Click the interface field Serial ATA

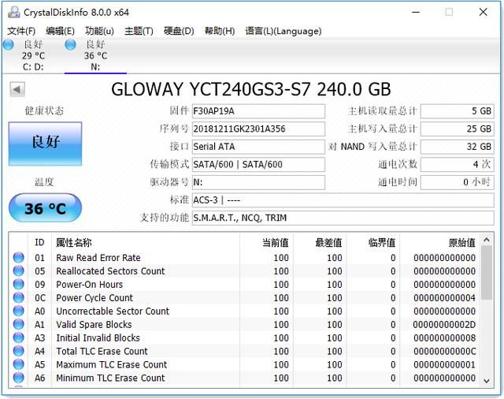(258, 147)
